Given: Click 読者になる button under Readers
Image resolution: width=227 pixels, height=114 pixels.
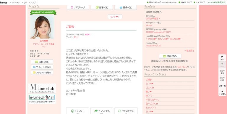Looking at the screenshot, I should point(170,56).
